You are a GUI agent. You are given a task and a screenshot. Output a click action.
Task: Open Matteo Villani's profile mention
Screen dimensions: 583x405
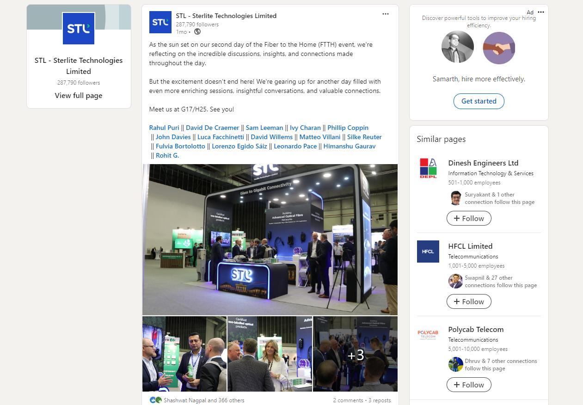[320, 137]
